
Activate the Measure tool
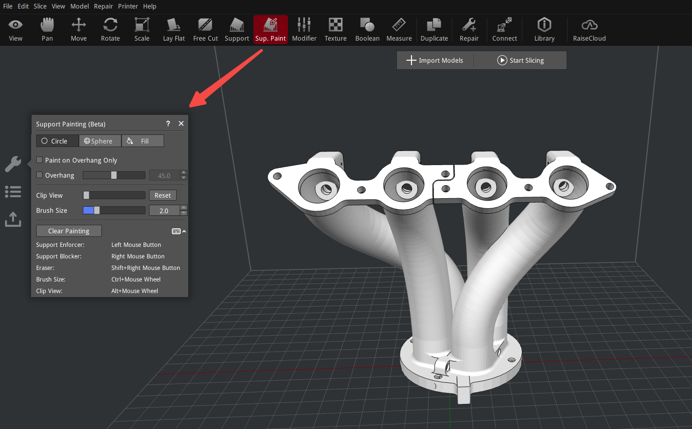(x=399, y=30)
